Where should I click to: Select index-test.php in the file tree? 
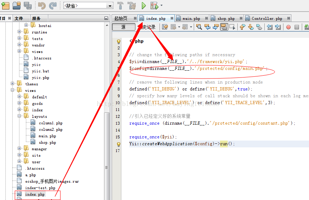click(40, 188)
